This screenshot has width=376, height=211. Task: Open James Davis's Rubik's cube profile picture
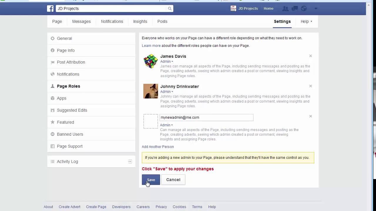tap(151, 61)
